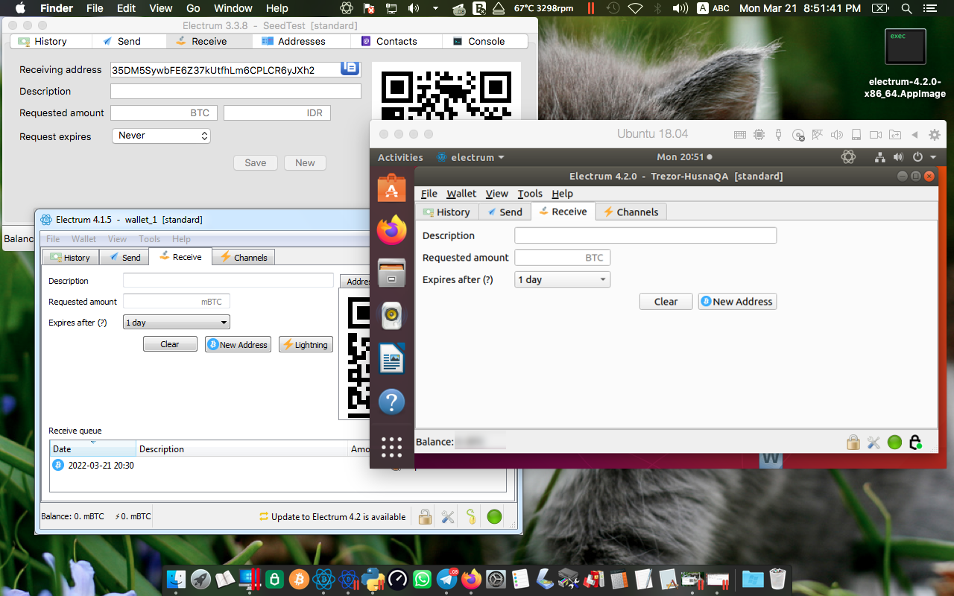Screen dimensions: 954x596
Task: Click the copy icon beside receiving address in Electrum 3.3.8
Action: [x=350, y=68]
